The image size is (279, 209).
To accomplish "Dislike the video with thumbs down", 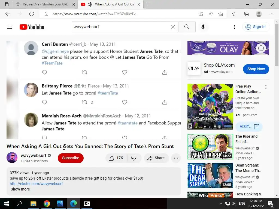I will (x=134, y=158).
